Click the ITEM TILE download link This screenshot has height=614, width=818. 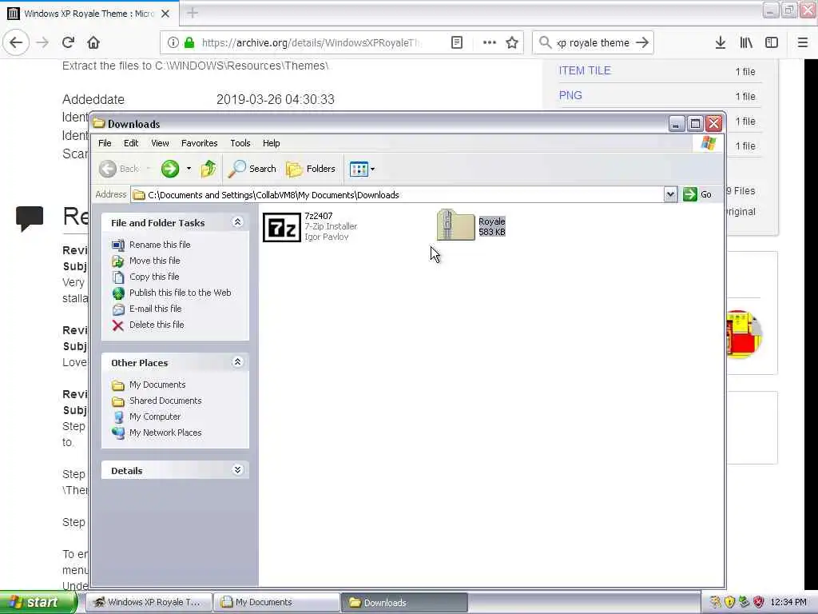tap(585, 70)
